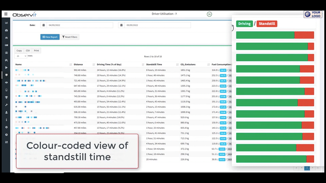The height and width of the screenshot is (183, 326).
Task: Click the Print button
Action: click(36, 50)
